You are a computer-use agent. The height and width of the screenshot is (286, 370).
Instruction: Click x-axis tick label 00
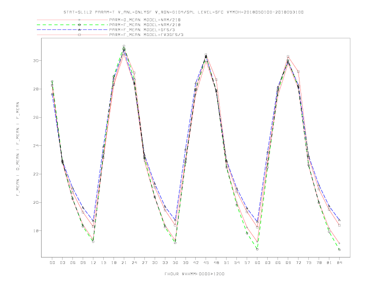pyautogui.click(x=52, y=263)
